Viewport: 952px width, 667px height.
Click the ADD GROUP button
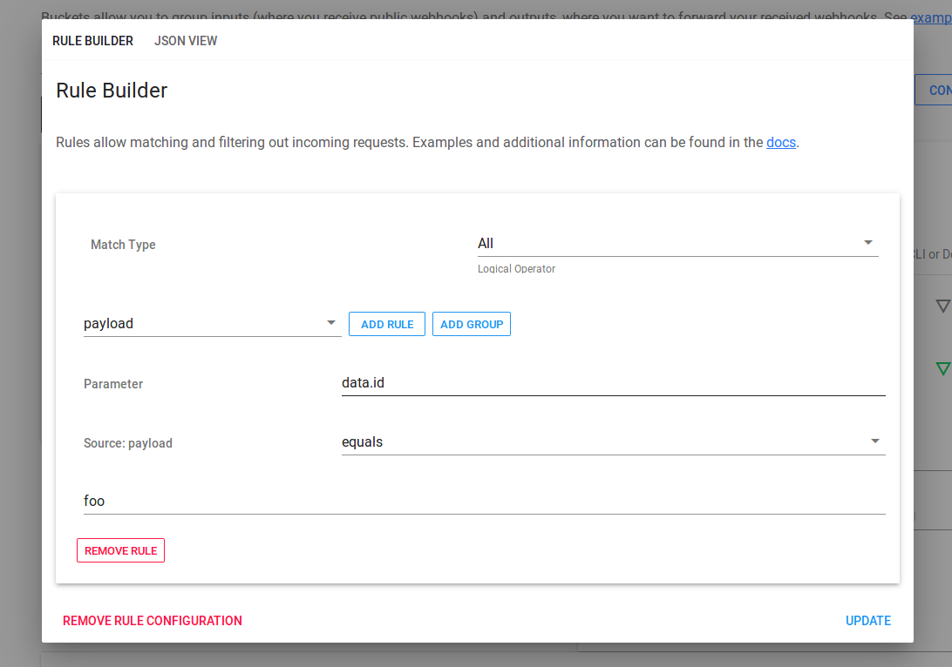click(x=471, y=323)
